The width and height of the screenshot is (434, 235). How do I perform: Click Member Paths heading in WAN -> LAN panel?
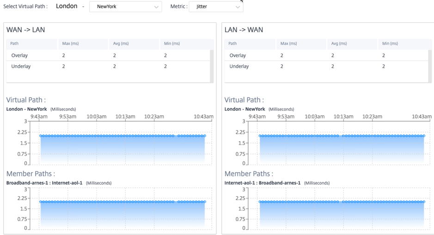pyautogui.click(x=31, y=174)
